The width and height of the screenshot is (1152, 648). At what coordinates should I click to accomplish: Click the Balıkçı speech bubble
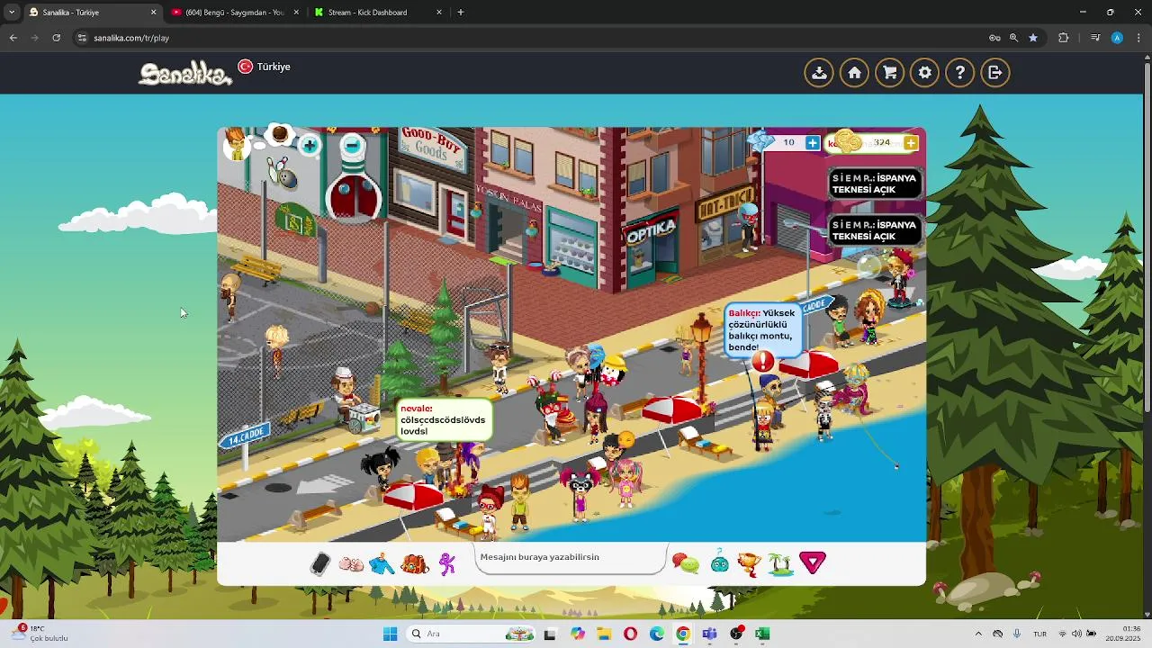762,329
